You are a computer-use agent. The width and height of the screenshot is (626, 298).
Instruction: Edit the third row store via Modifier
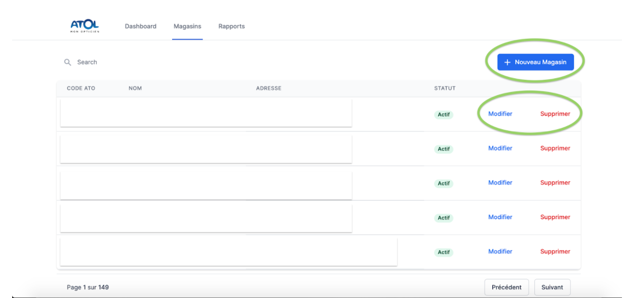pyautogui.click(x=500, y=182)
